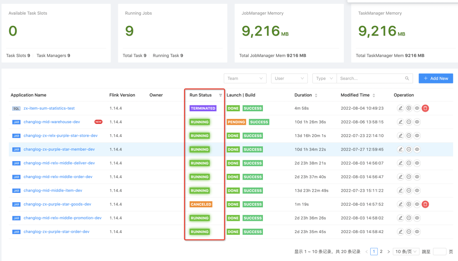View details of changlog-mid-relx-middle-promotion-dev
The image size is (458, 261).
pyautogui.click(x=417, y=218)
